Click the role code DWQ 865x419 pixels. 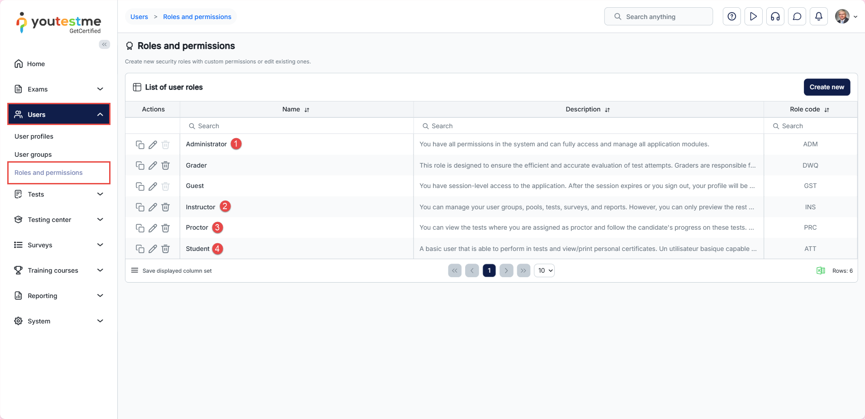[810, 165]
